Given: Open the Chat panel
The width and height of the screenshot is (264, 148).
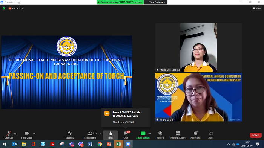Looking at the screenshot, I should pyautogui.click(x=126, y=135).
